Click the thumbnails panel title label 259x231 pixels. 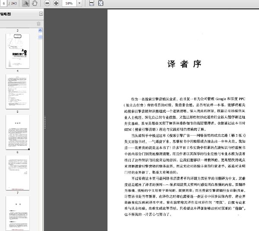pyautogui.click(x=6, y=14)
